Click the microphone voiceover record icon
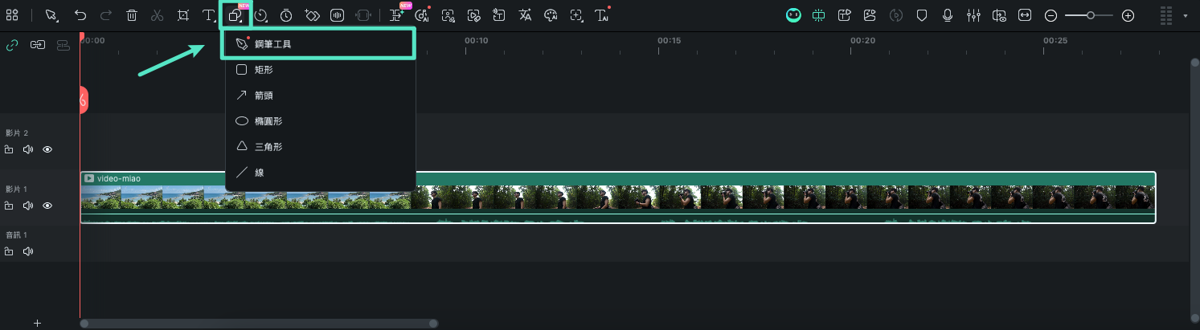This screenshot has height=330, width=1200. coord(948,15)
